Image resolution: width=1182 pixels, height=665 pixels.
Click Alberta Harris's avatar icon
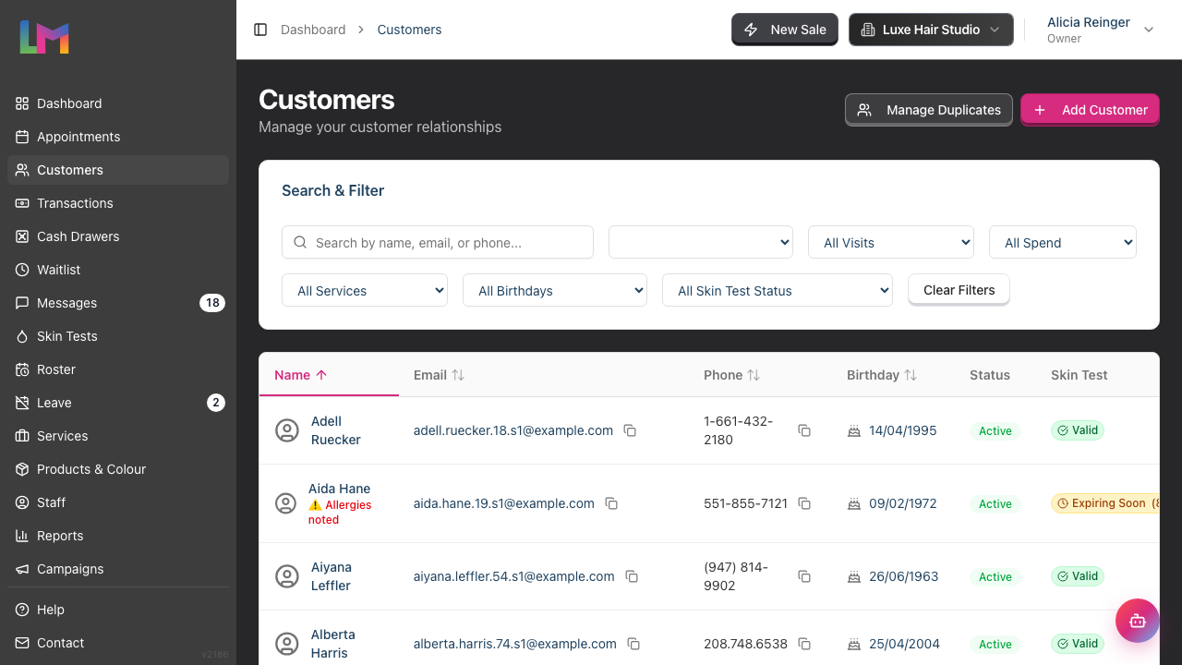point(287,644)
